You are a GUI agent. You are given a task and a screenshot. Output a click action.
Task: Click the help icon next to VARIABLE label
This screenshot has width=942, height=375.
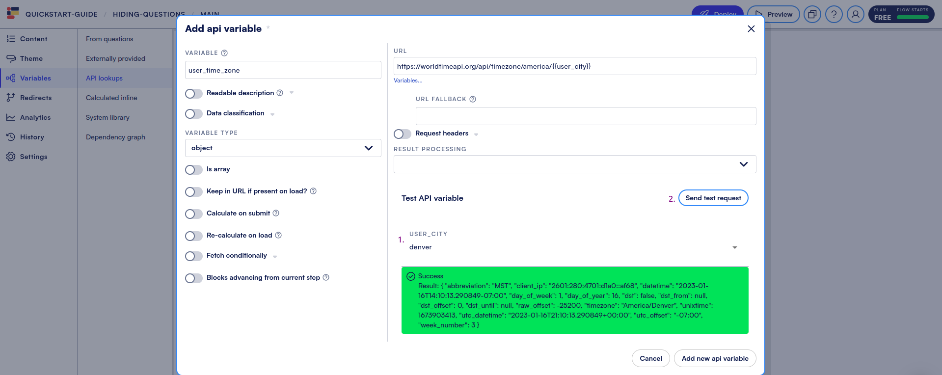tap(224, 53)
